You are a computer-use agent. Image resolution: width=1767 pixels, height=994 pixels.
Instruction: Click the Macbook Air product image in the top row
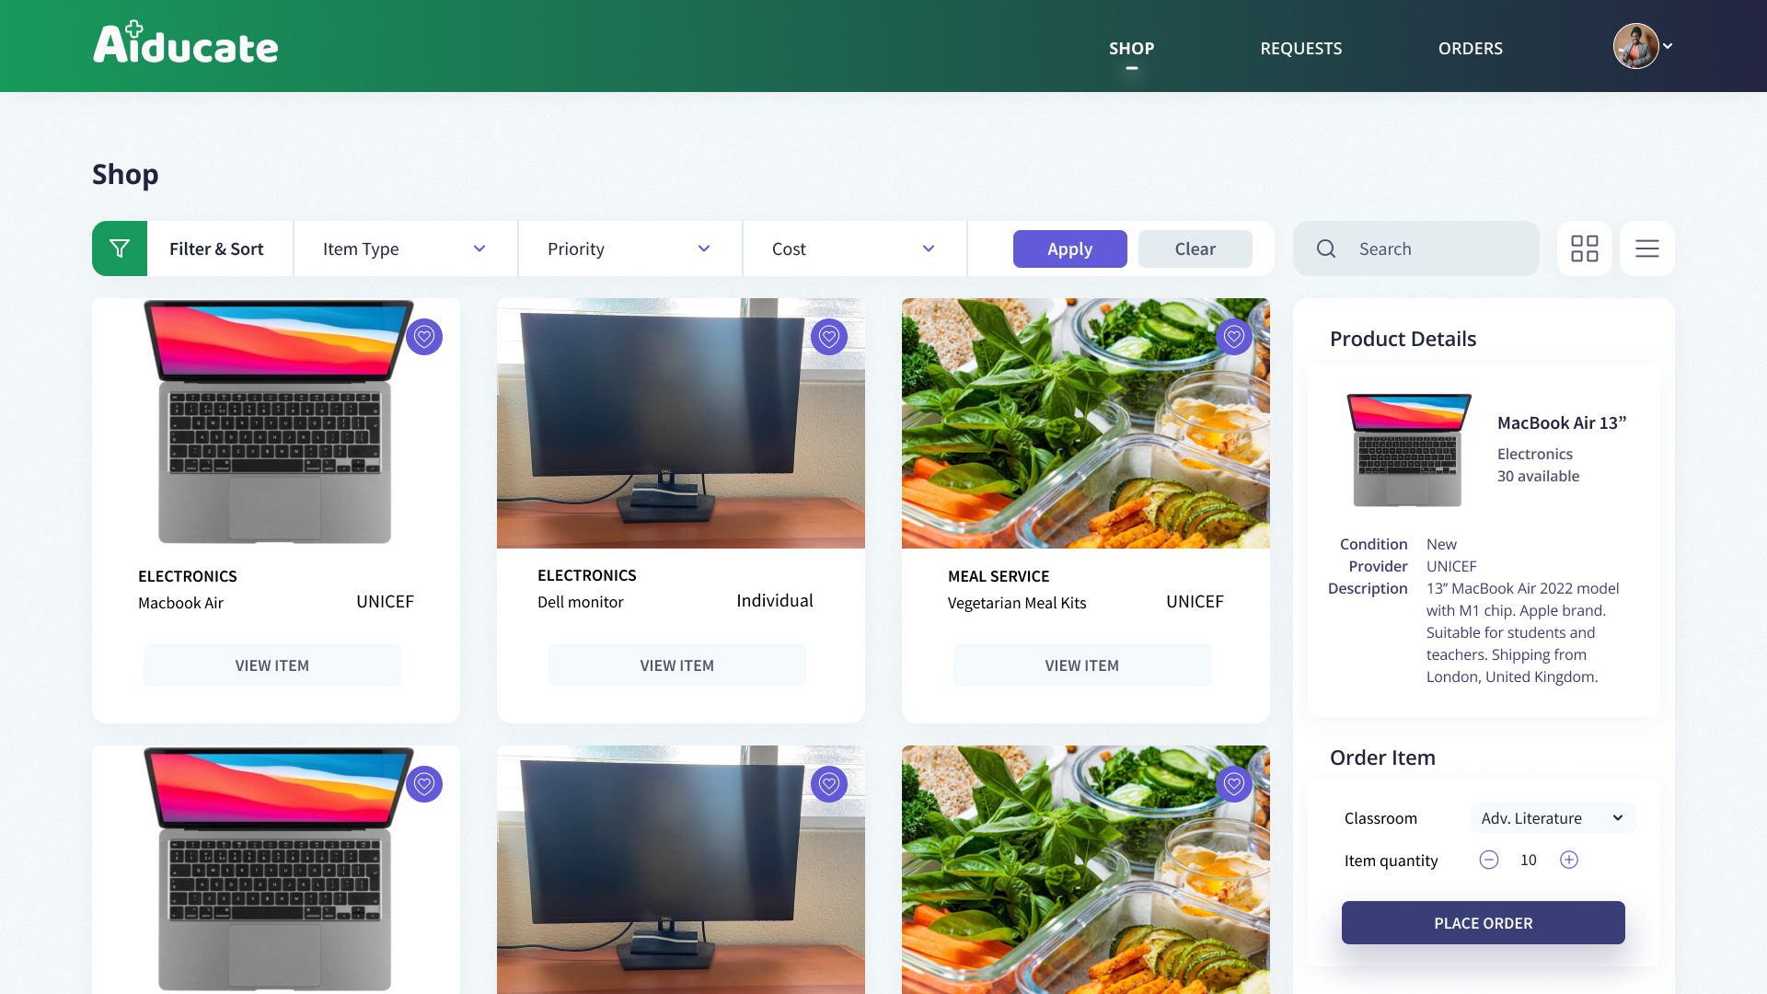[276, 422]
